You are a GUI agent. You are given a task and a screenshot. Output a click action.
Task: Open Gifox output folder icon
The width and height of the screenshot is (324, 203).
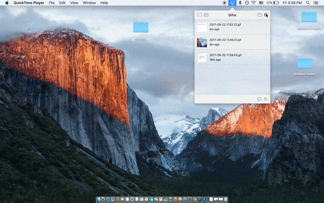[x=260, y=15]
